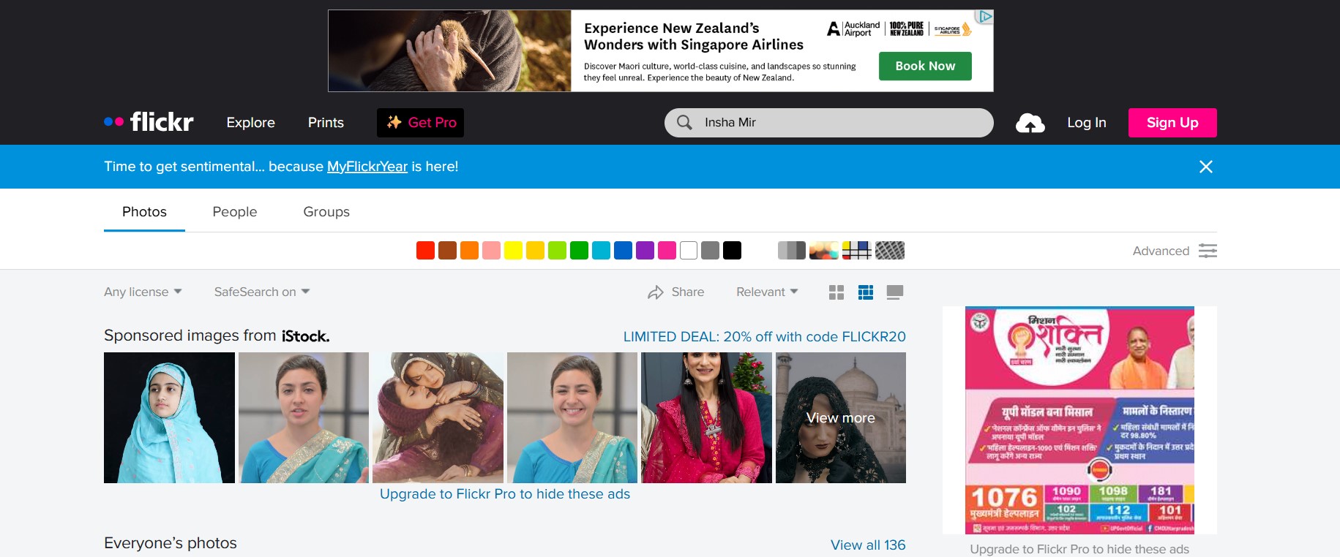Viewport: 1340px width, 557px height.
Task: Switch to the People tab
Action: click(x=235, y=212)
